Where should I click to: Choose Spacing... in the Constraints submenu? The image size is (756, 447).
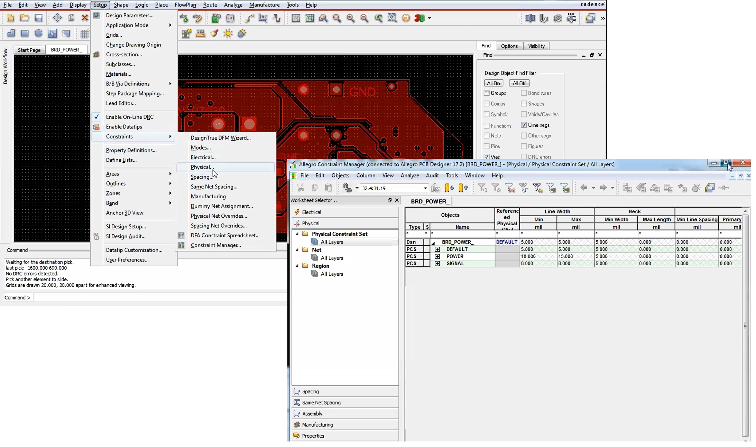tap(225, 177)
